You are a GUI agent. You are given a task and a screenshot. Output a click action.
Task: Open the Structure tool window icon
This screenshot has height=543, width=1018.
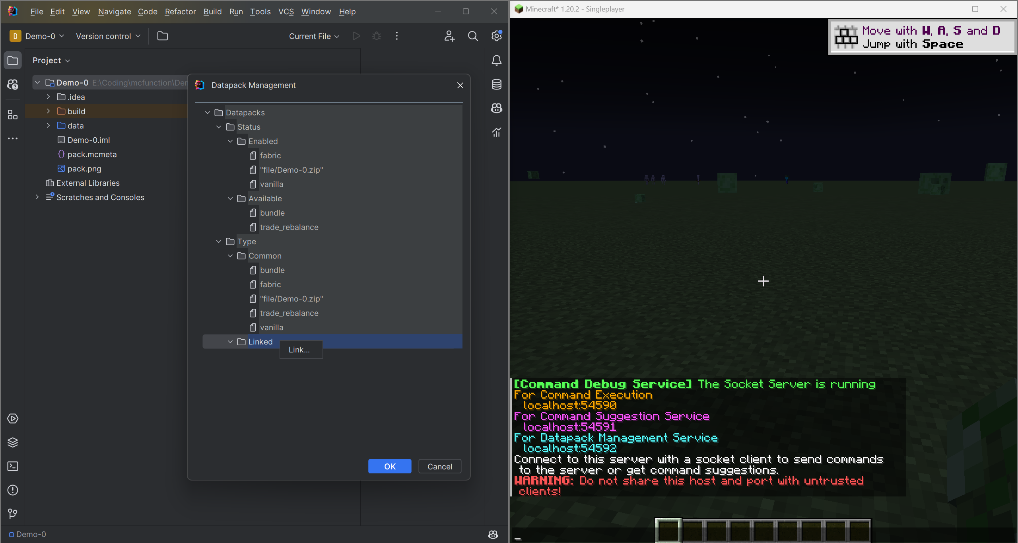click(x=13, y=115)
